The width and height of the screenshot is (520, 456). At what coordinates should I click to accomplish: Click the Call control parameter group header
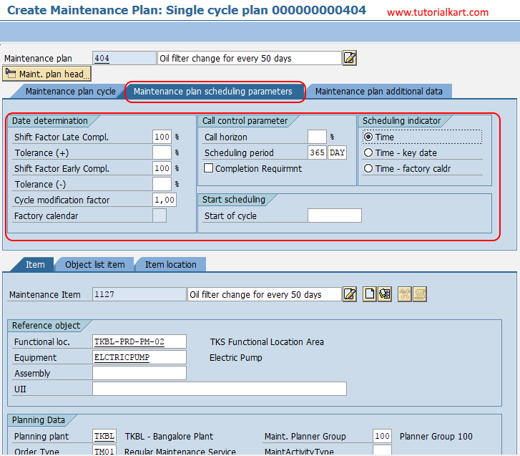click(x=245, y=121)
